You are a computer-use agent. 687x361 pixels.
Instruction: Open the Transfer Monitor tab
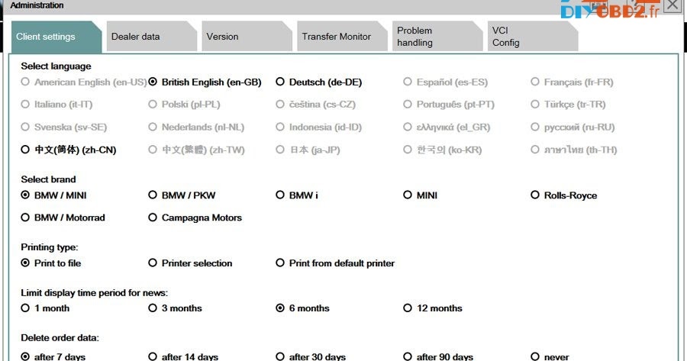[342, 37]
